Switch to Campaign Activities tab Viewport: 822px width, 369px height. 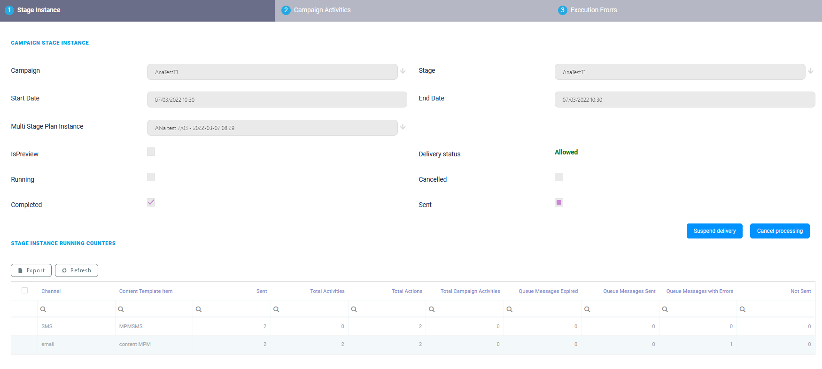coord(322,10)
